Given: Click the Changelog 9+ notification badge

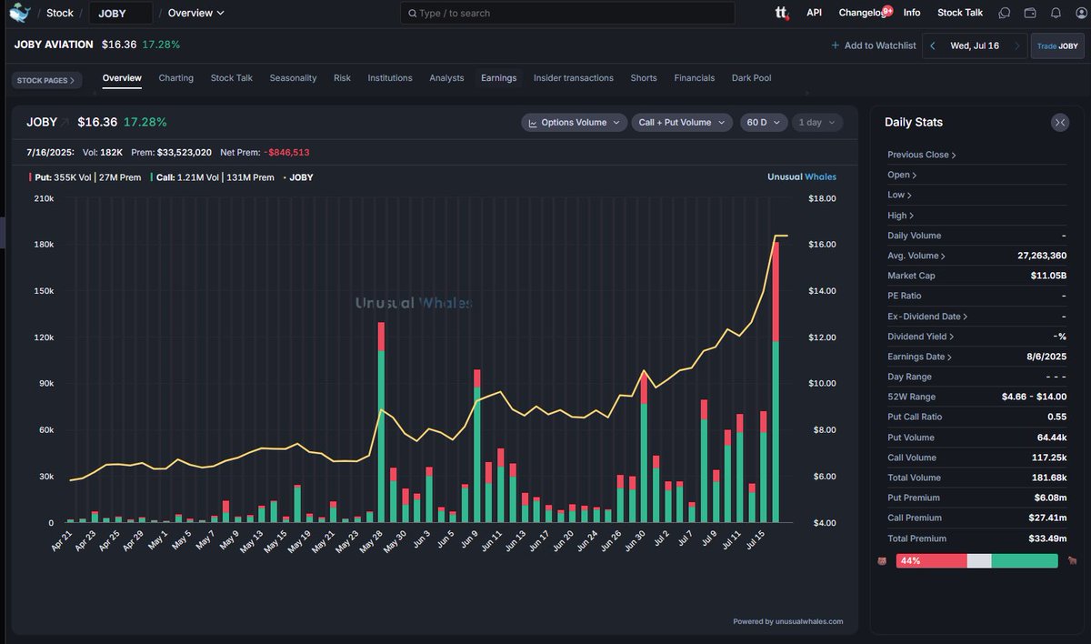Looking at the screenshot, I should coord(887,9).
